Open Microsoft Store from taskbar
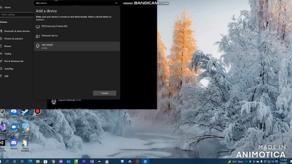The image size is (292, 164). coord(46,162)
